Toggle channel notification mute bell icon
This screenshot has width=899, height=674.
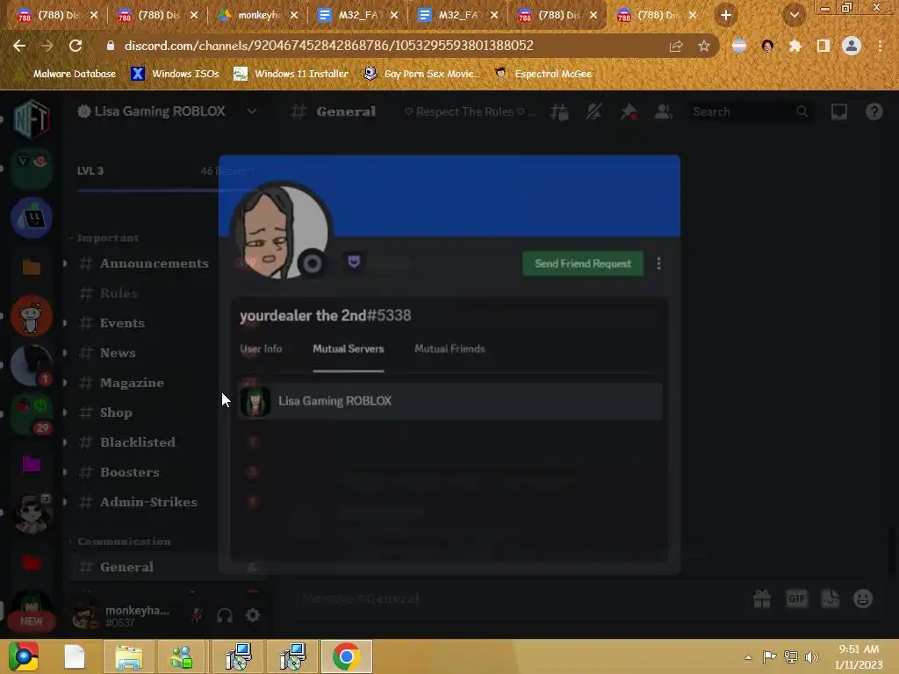(594, 111)
